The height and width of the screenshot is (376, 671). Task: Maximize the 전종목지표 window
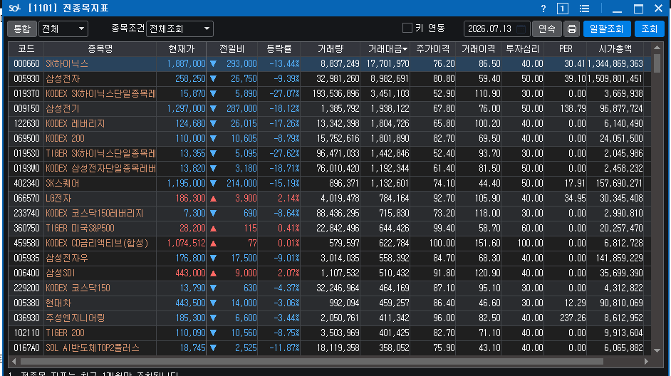(x=638, y=9)
